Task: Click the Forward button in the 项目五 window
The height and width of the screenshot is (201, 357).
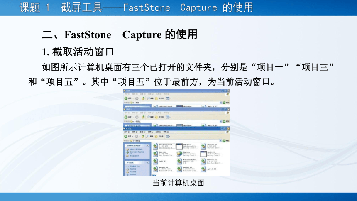Action: click(137, 136)
